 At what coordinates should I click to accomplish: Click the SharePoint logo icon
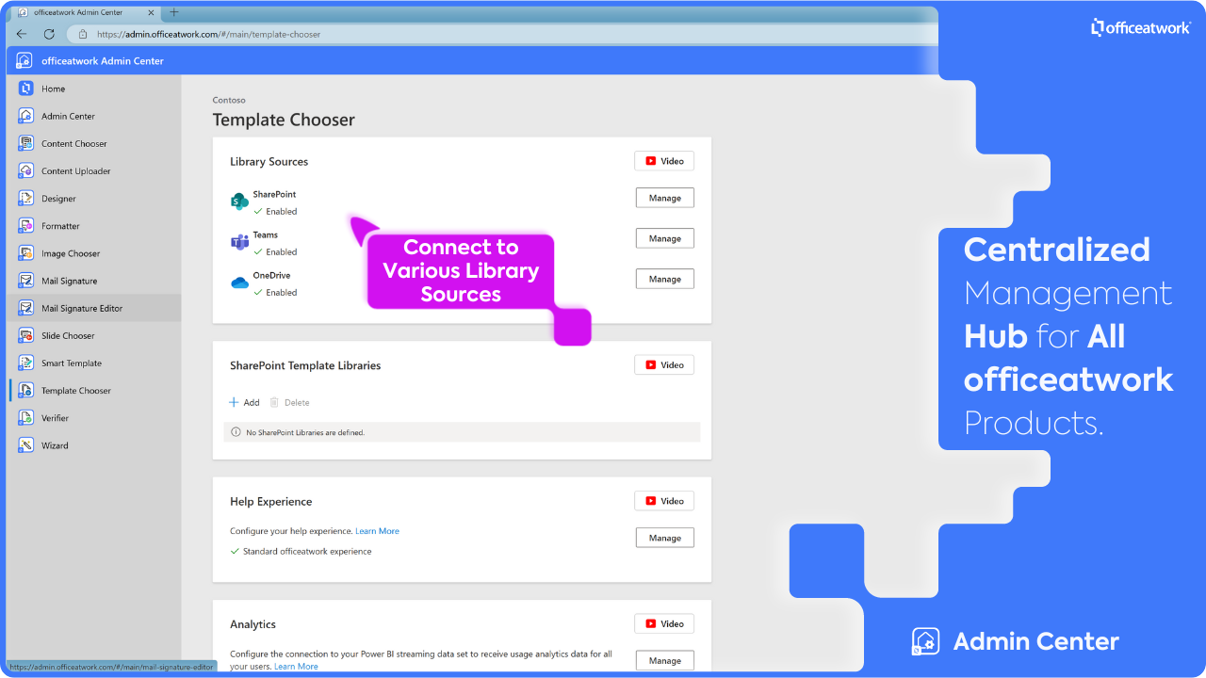point(239,202)
